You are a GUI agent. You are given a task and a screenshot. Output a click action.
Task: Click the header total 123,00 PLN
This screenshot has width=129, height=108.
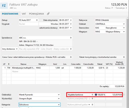(x=119, y=5)
